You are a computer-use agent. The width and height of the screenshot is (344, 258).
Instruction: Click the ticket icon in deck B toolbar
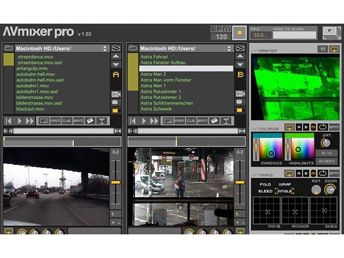click(x=214, y=121)
